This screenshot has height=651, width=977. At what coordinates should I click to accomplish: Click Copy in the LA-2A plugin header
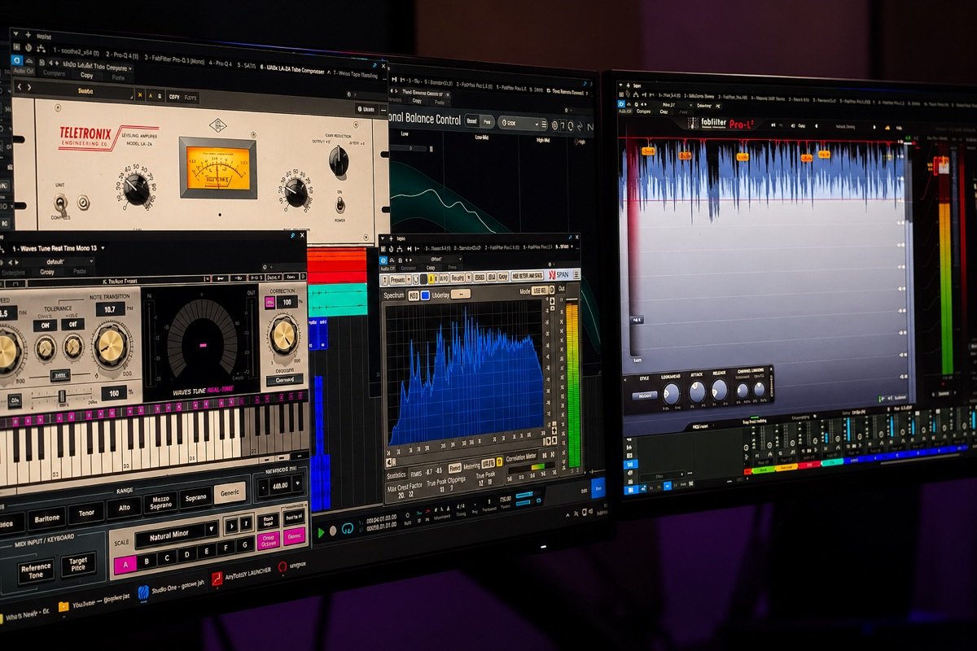[87, 75]
